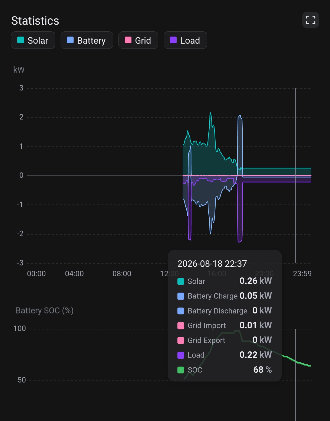Select the Battery Charge tooltip row
The height and width of the screenshot is (421, 330).
225,296
